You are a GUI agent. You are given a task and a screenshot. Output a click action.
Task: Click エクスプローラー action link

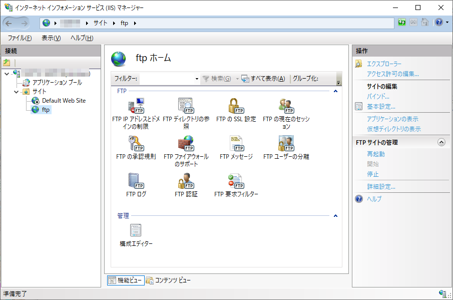point(384,64)
